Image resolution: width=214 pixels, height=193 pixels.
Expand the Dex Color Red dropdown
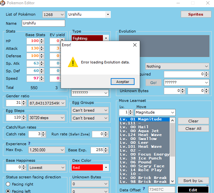point(106,168)
